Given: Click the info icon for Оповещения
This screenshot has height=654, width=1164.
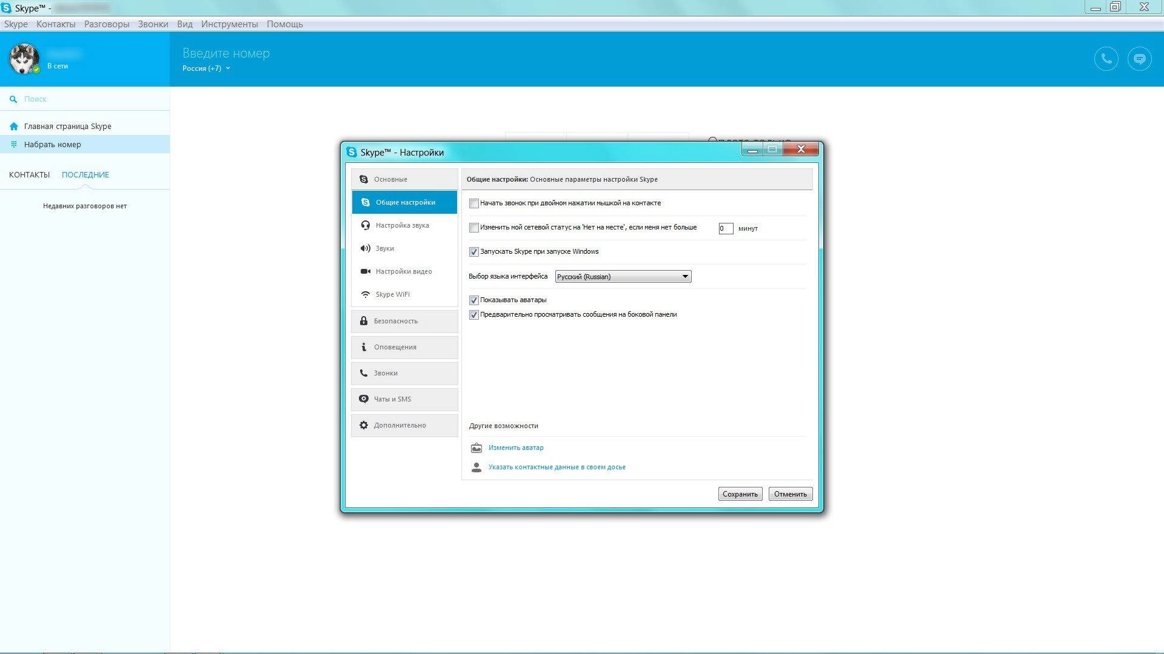Looking at the screenshot, I should (x=364, y=347).
